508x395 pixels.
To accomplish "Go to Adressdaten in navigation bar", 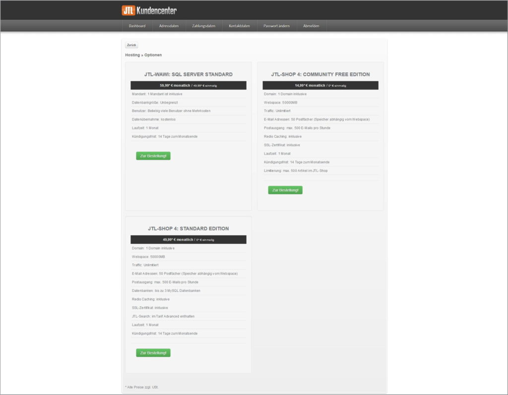I will click(x=169, y=26).
